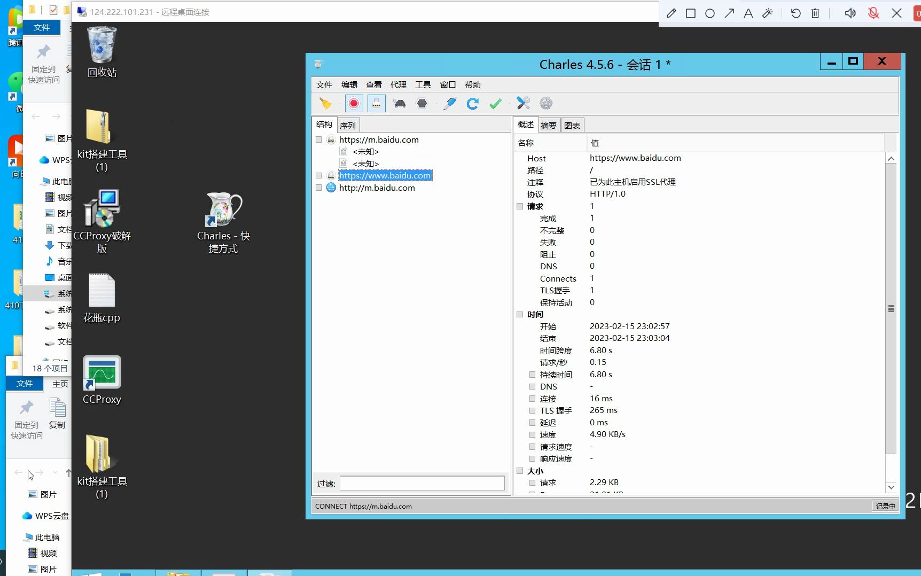Toggle the speaker volume icon

pyautogui.click(x=850, y=13)
